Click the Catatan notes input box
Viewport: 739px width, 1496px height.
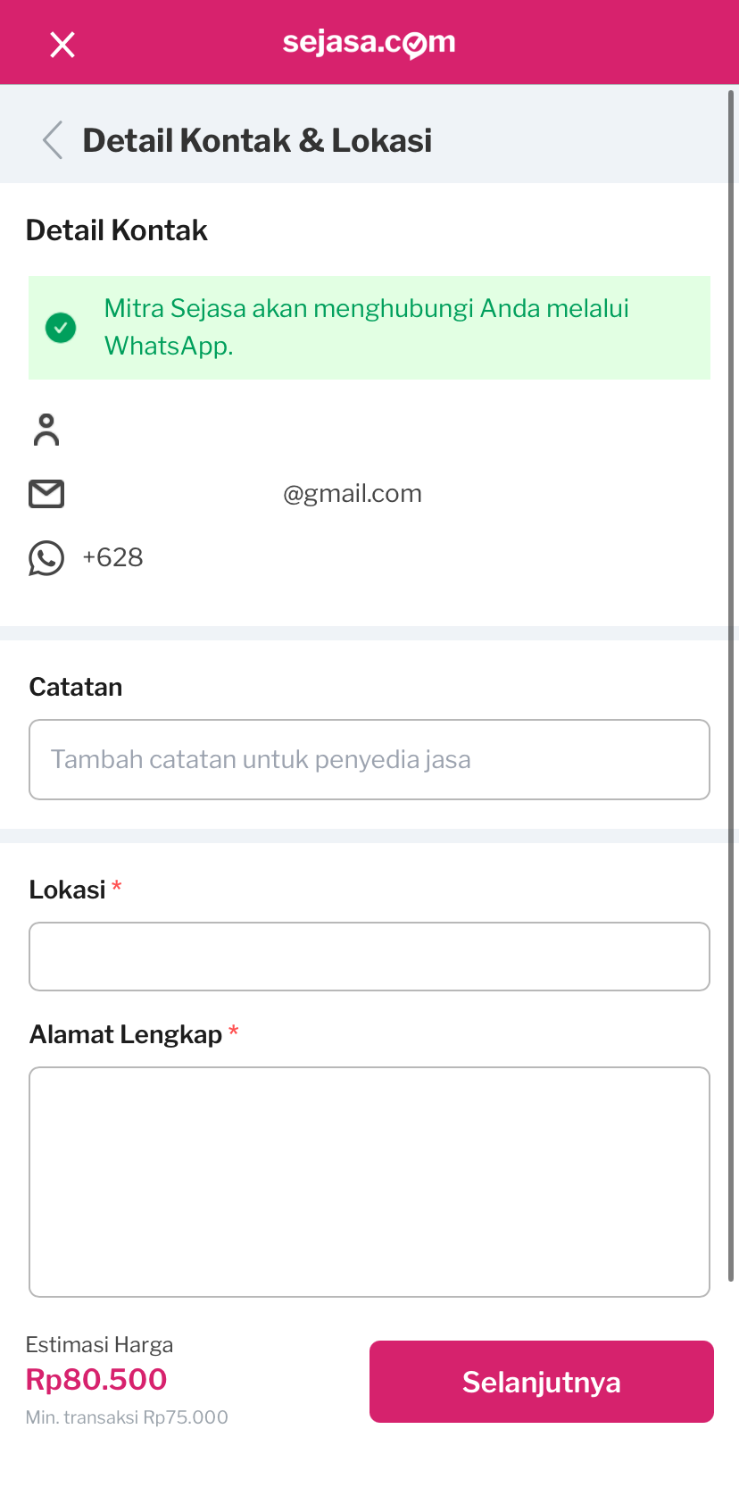pos(369,759)
